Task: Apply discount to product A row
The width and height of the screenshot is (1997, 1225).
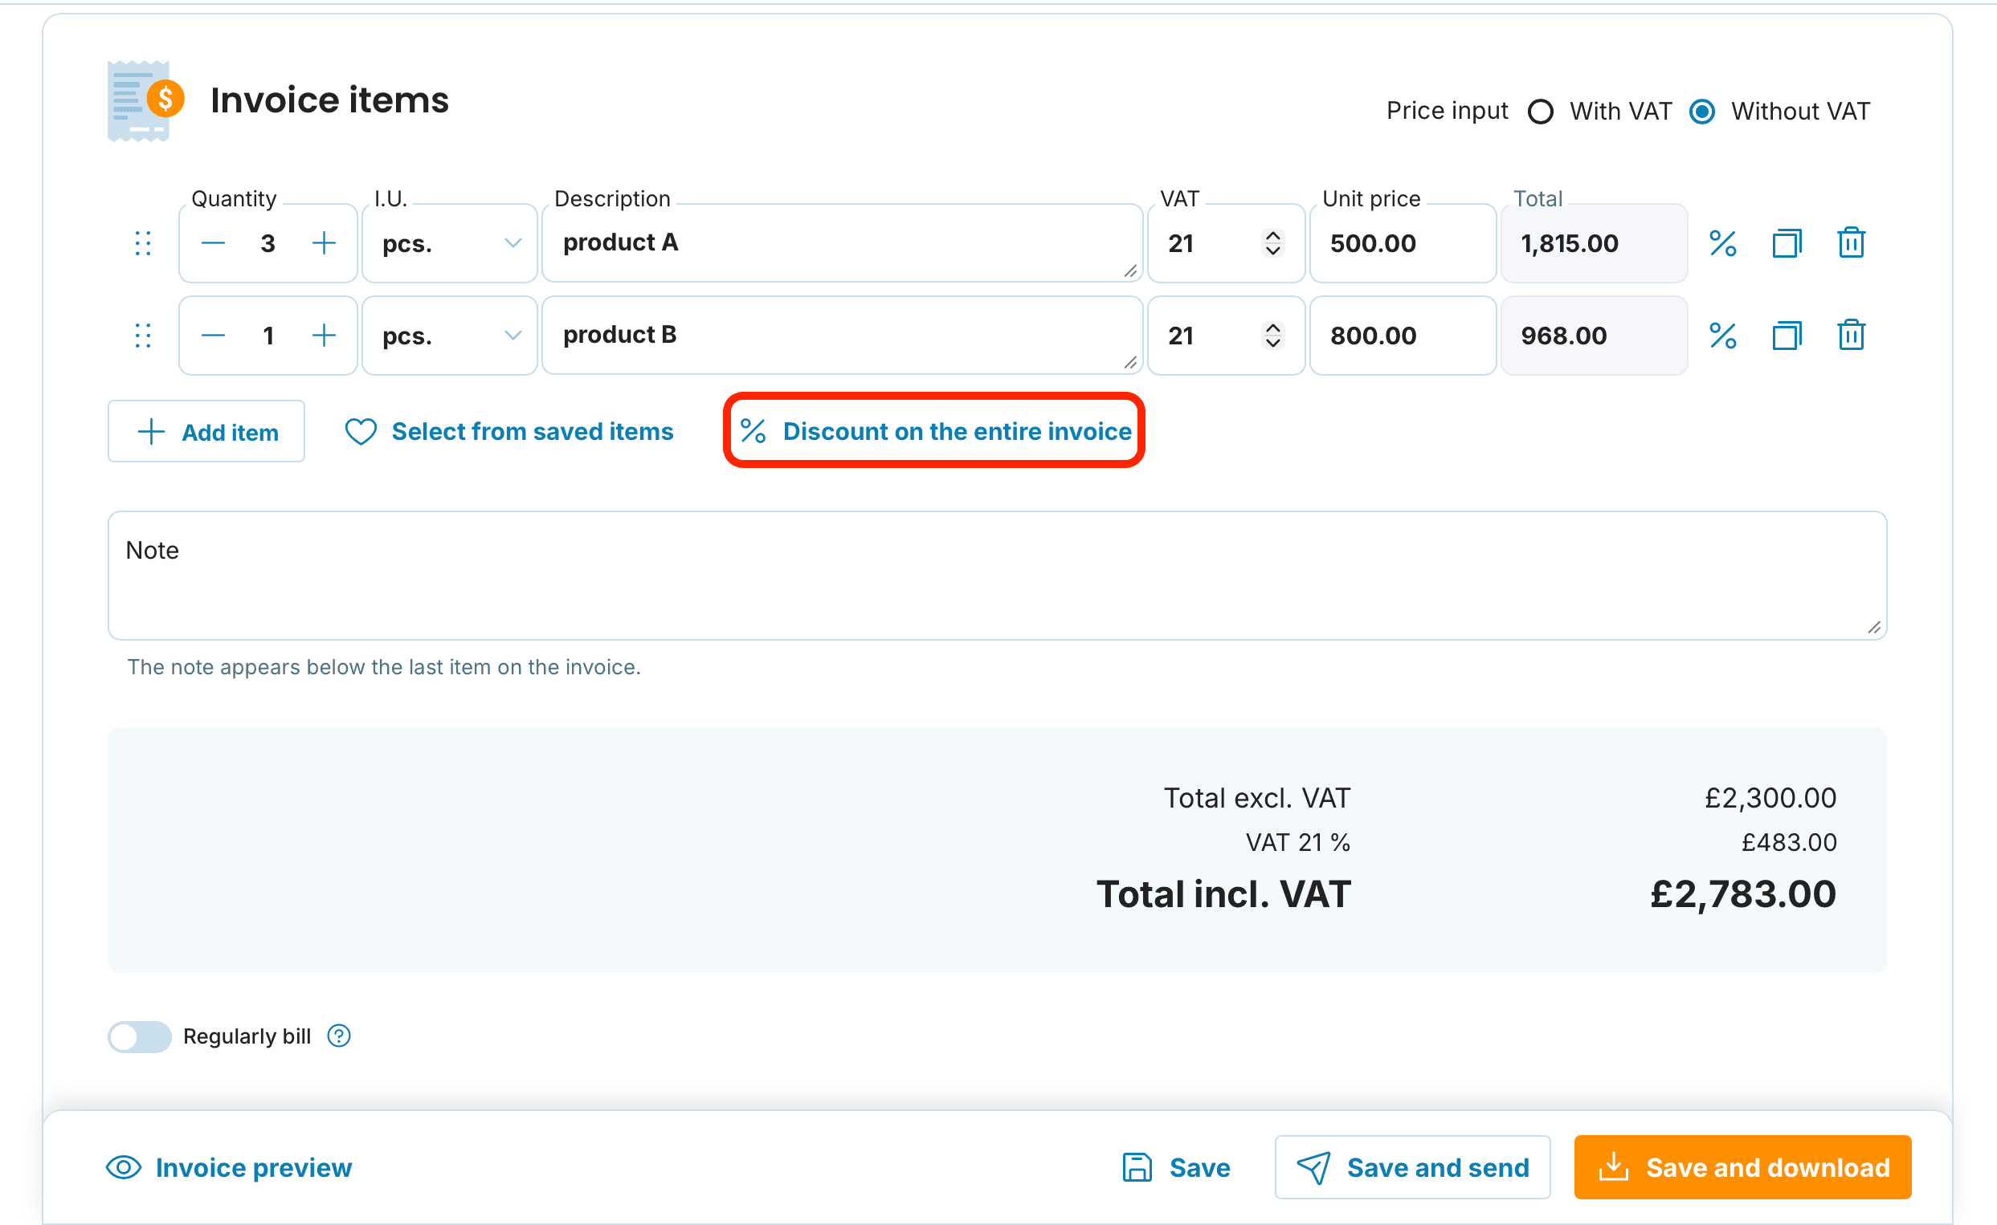Action: [x=1722, y=243]
